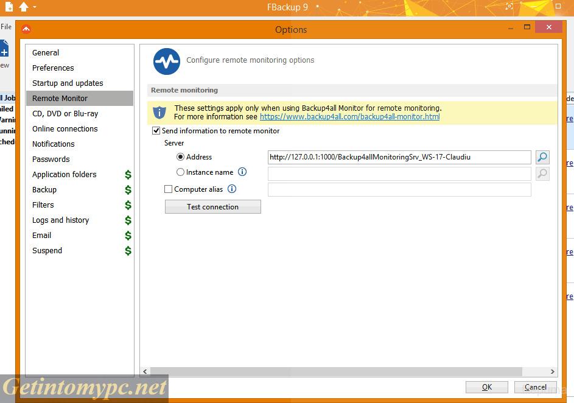Select the Notifications category in the sidebar
574x403 pixels.
pos(53,144)
